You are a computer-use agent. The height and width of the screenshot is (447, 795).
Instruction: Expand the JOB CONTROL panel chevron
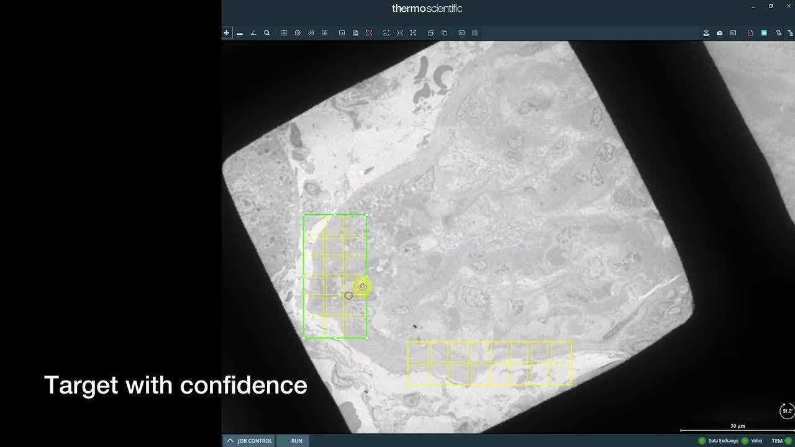pyautogui.click(x=230, y=441)
